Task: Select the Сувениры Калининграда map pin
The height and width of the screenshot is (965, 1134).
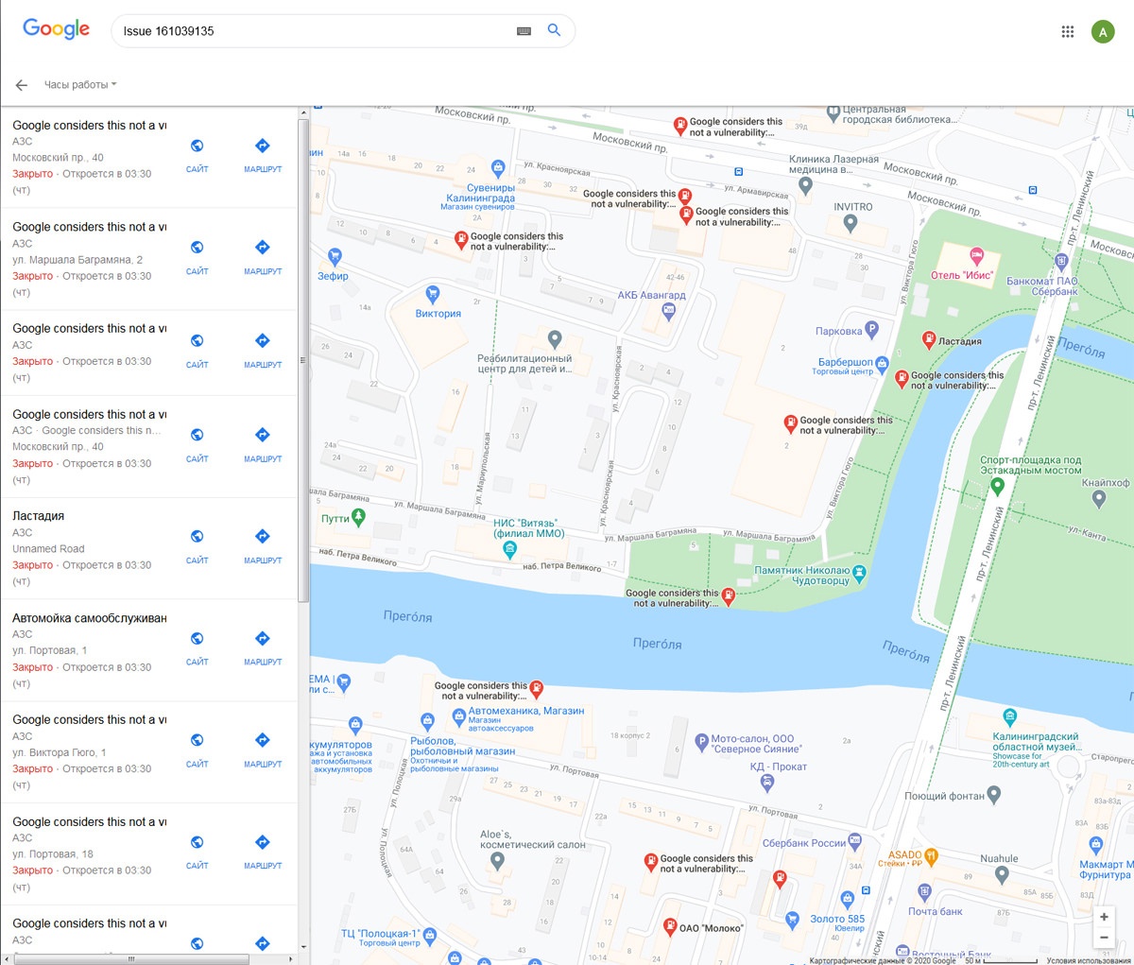Action: [x=498, y=169]
